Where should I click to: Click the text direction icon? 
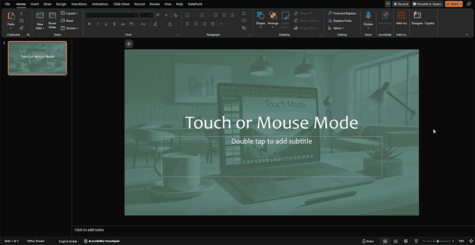tap(245, 13)
